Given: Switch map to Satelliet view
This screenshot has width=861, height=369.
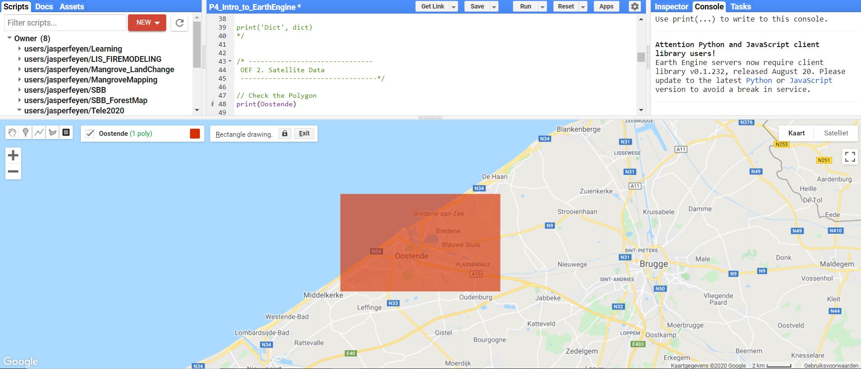Looking at the screenshot, I should tap(836, 133).
